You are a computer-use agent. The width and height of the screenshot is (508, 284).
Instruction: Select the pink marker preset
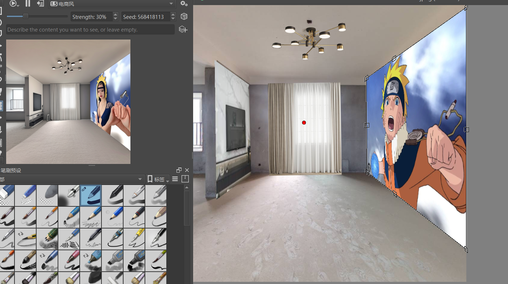click(x=69, y=261)
